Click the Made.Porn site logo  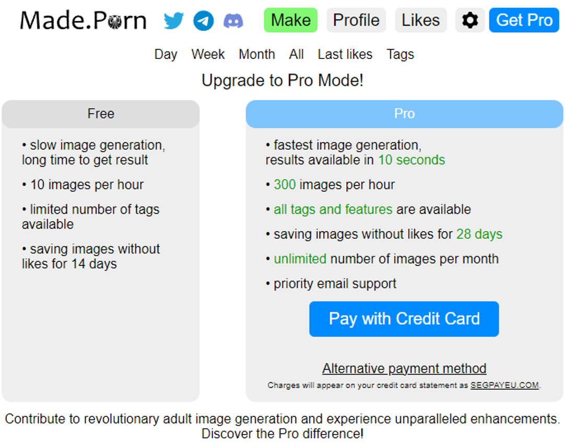(83, 20)
